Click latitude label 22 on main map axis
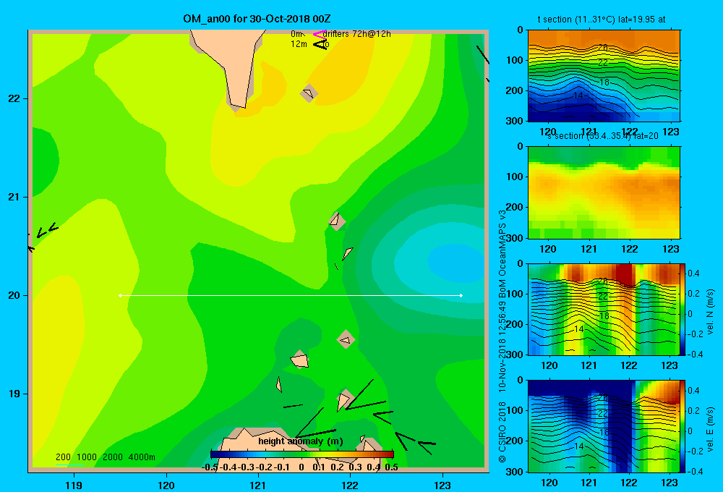This screenshot has height=492, width=723. [x=14, y=98]
